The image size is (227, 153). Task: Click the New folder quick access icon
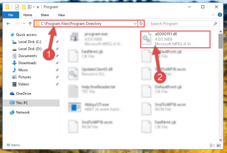(x=24, y=7)
